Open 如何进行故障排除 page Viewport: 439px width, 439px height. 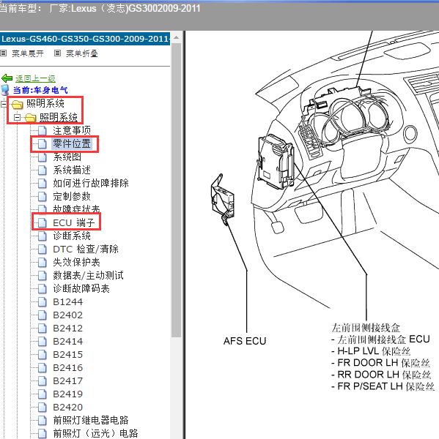pyautogui.click(x=91, y=183)
